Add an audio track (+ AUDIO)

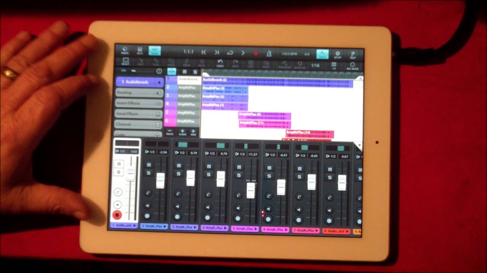point(182,132)
